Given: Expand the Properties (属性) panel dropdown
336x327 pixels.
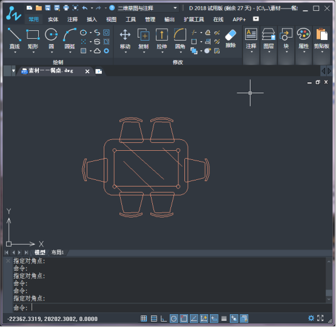Looking at the screenshot, I should 304,52.
